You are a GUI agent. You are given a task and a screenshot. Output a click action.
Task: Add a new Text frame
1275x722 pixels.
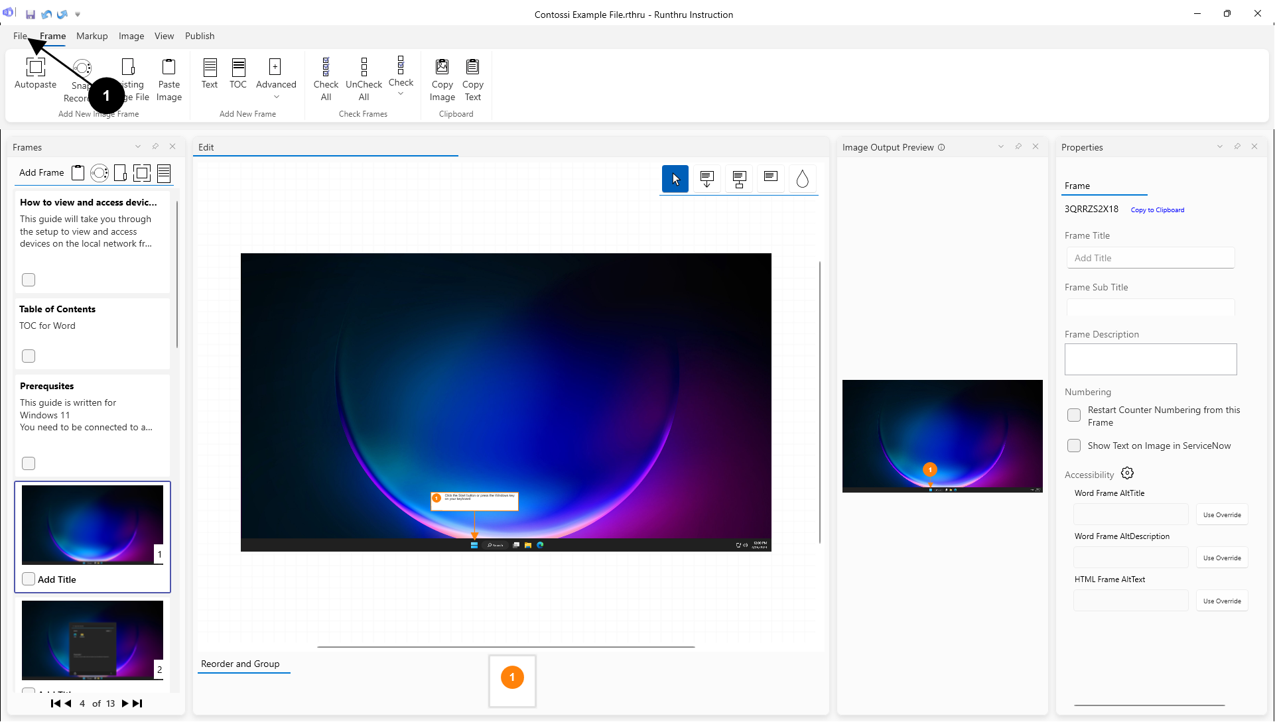[210, 68]
